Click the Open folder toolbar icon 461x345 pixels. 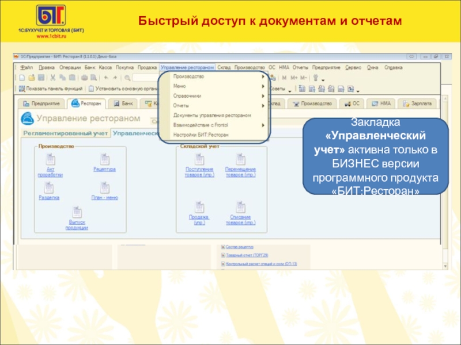[32, 78]
